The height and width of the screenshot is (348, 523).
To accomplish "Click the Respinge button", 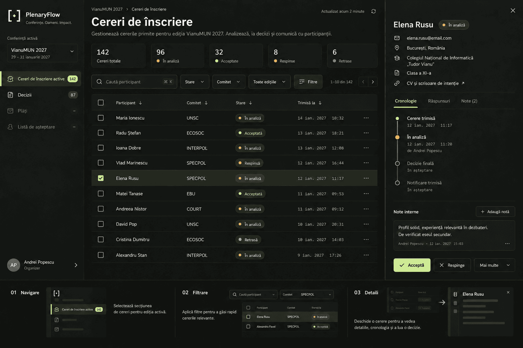I will pos(452,265).
